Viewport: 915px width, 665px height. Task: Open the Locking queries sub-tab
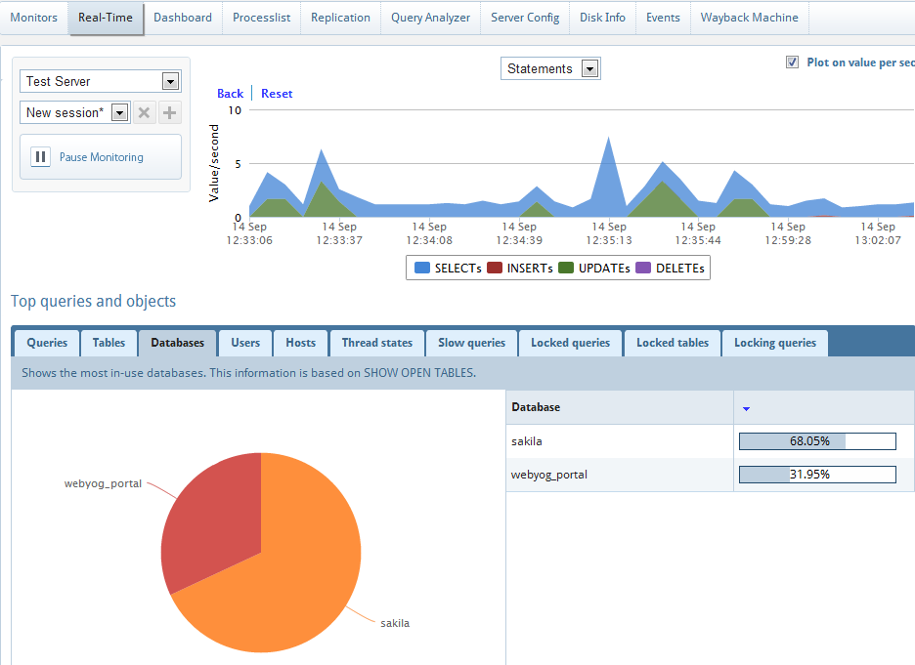[x=775, y=343]
